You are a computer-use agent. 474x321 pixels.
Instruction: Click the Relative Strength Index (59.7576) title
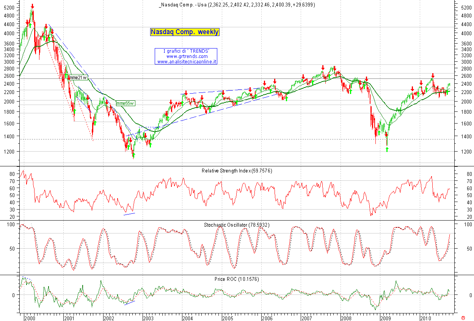(x=237, y=171)
